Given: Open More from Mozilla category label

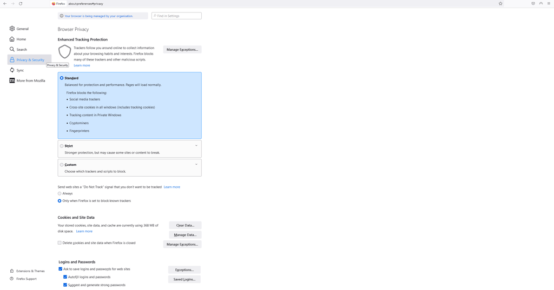Looking at the screenshot, I should click(31, 80).
